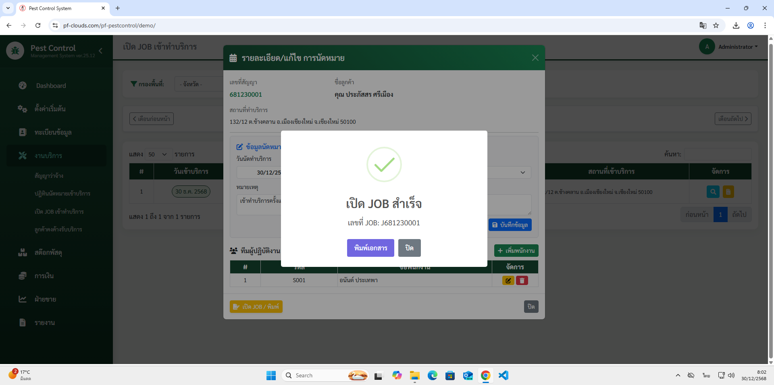Image resolution: width=774 pixels, height=385 pixels.
Task: Collapse the sidebar with chevron arrow
Action: pyautogui.click(x=101, y=51)
